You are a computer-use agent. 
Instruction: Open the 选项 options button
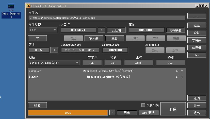coord(197,98)
